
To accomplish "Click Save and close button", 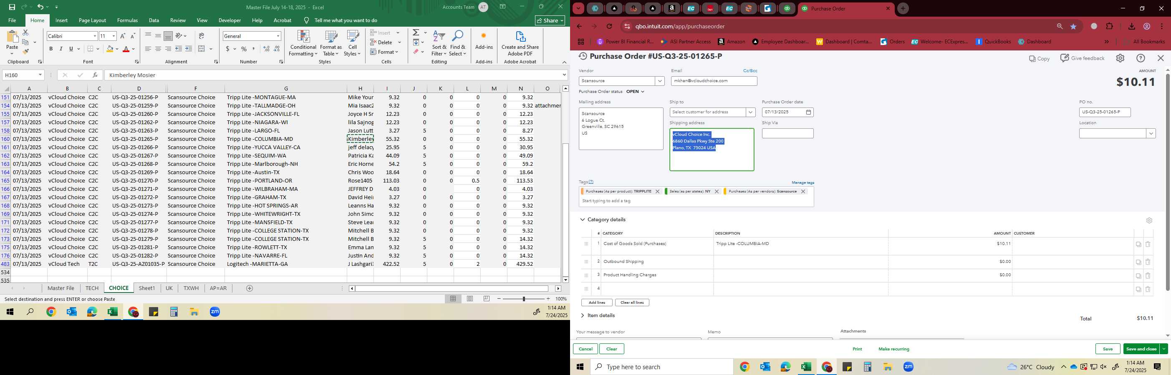I will tap(1141, 349).
